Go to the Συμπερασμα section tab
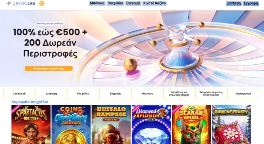Screen dimensions: 264x144 pos(243,93)
